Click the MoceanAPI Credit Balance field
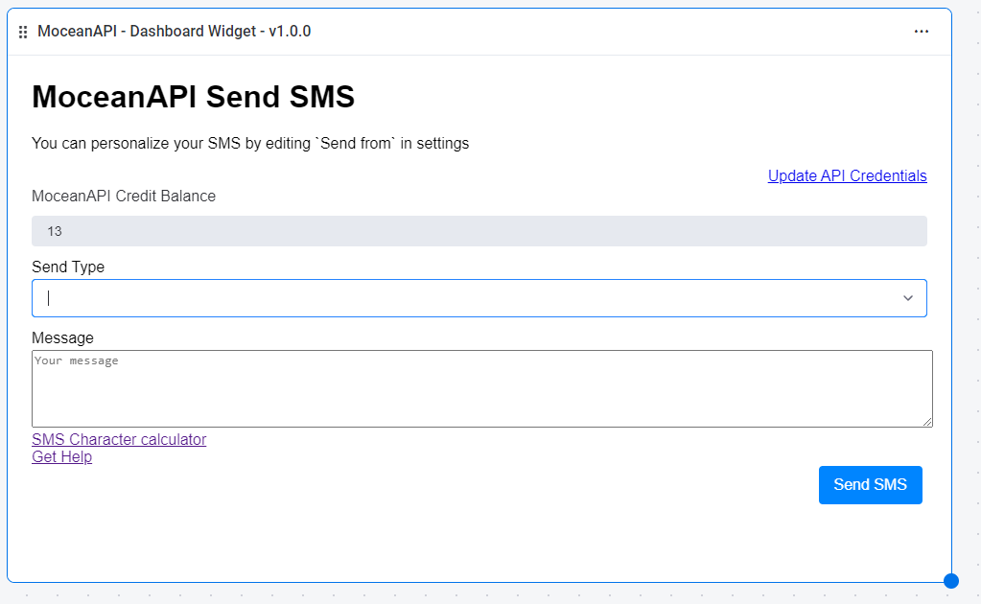Viewport: 981px width, 604px height. (479, 230)
